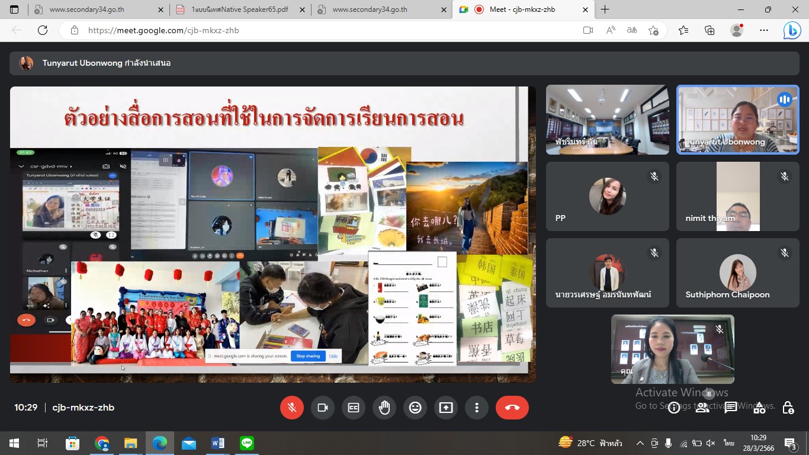
Task: Open a new browser tab
Action: pyautogui.click(x=605, y=9)
